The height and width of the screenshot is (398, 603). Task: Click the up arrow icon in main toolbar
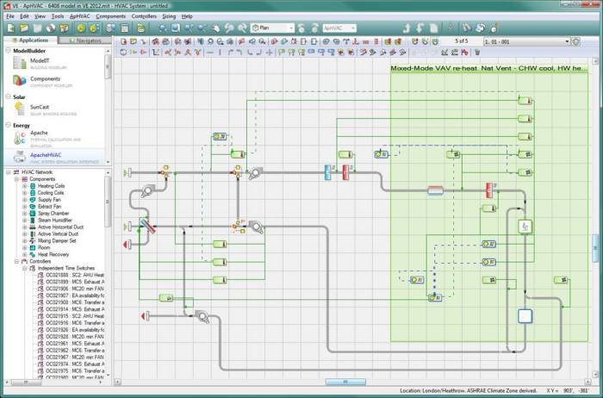(407, 28)
